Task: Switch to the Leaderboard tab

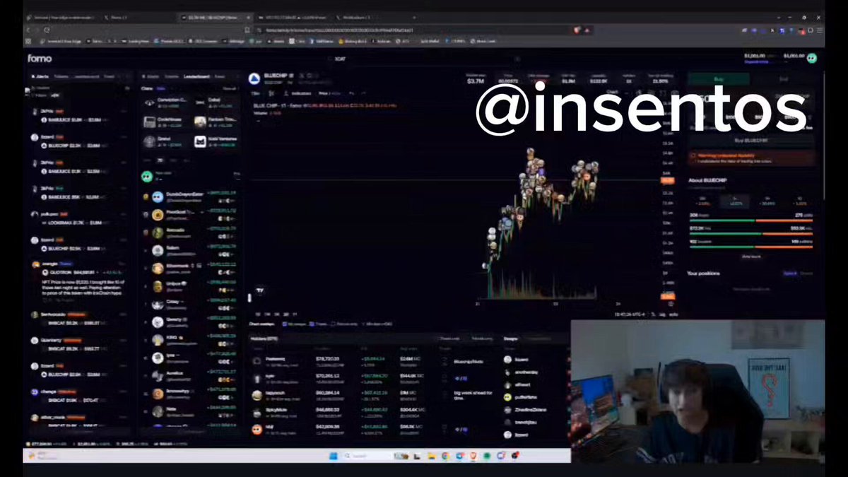Action: click(196, 76)
